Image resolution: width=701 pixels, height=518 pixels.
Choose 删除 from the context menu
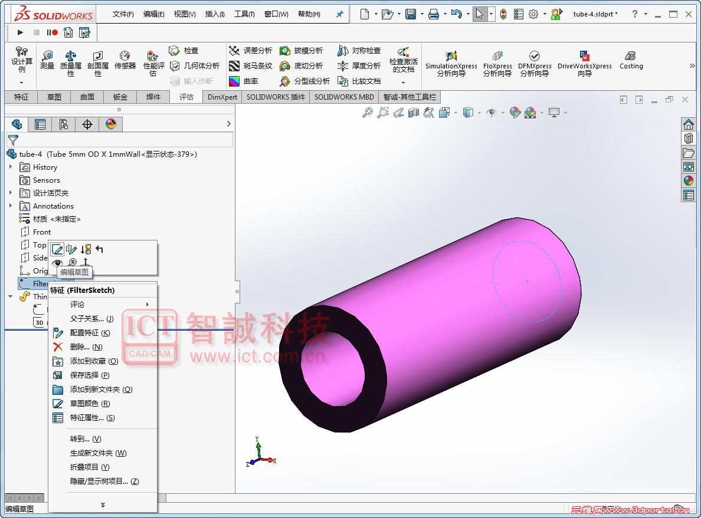click(103, 347)
